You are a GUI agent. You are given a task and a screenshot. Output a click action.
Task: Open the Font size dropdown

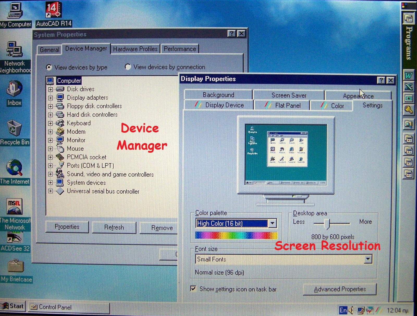click(x=368, y=259)
